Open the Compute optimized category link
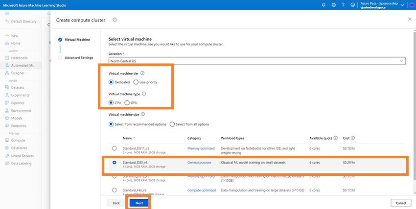 [x=201, y=190]
